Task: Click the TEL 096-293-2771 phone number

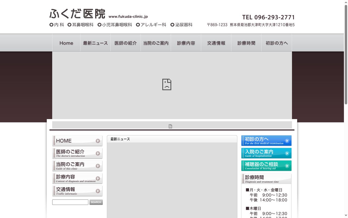Action: tap(268, 17)
